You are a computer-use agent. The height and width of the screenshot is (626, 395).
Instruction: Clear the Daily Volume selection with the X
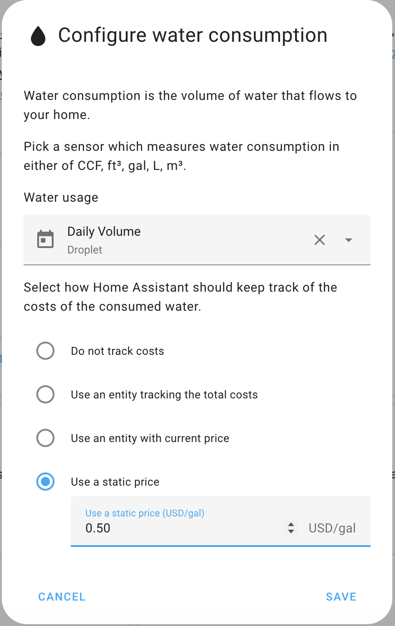point(319,240)
